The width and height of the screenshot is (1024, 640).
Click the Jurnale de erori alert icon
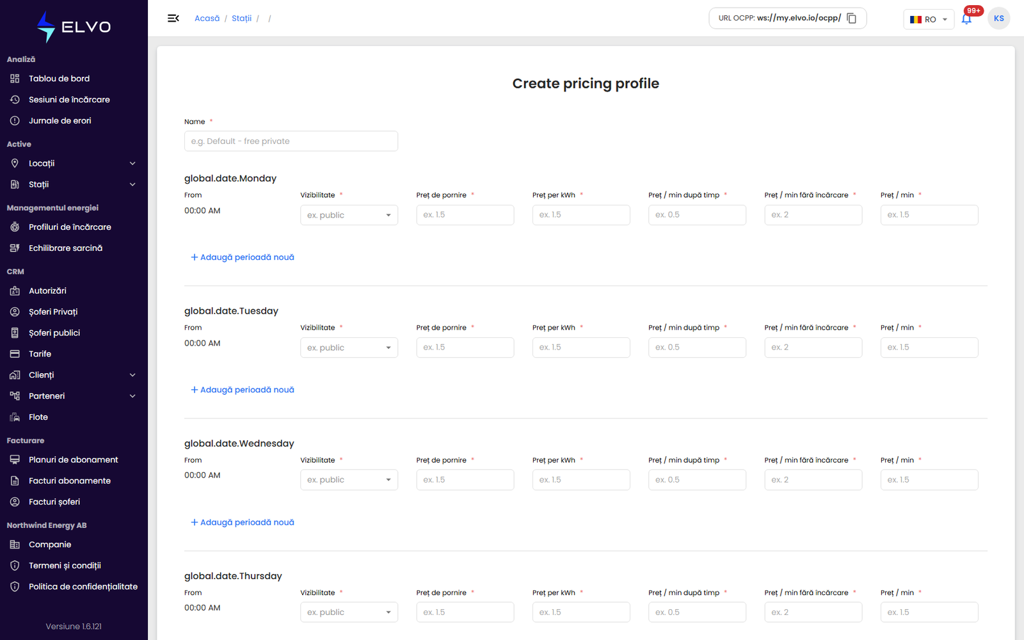click(15, 121)
